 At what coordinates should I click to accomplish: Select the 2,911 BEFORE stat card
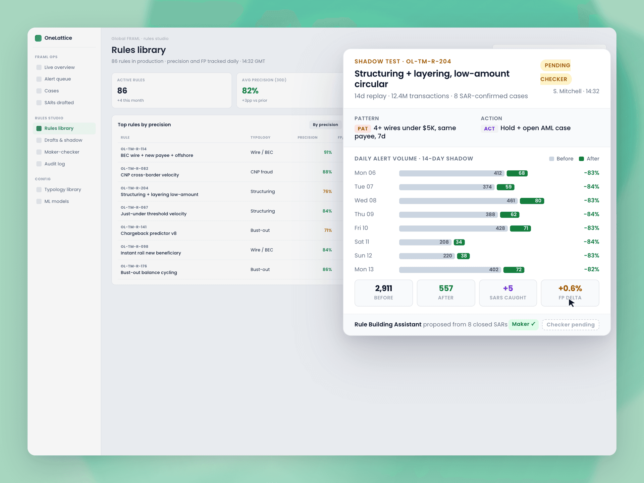coord(383,293)
